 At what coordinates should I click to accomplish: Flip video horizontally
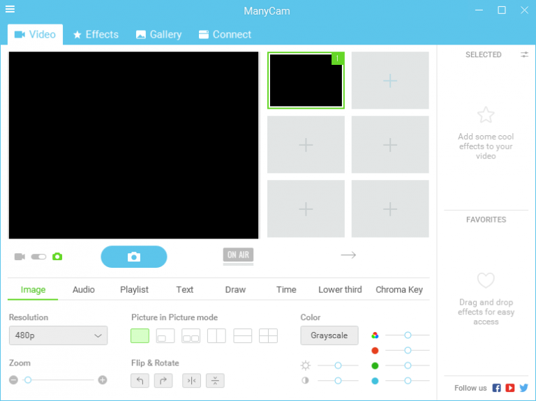click(191, 381)
